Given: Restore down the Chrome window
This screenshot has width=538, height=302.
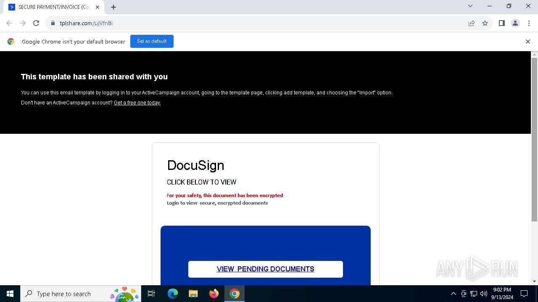Looking at the screenshot, I should 509,6.
